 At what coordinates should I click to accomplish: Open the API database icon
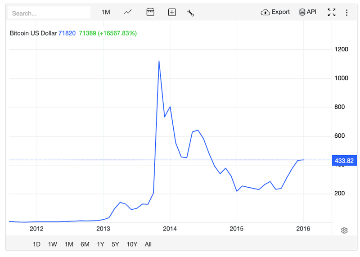click(308, 12)
